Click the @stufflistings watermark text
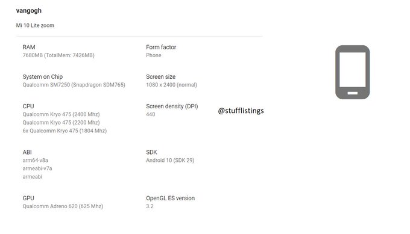The image size is (410, 234). (x=241, y=111)
